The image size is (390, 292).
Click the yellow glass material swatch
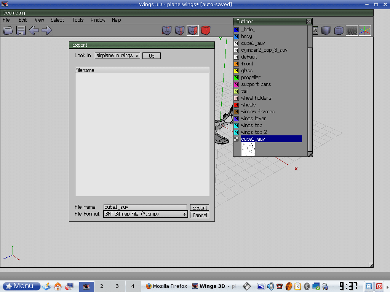tap(236, 71)
